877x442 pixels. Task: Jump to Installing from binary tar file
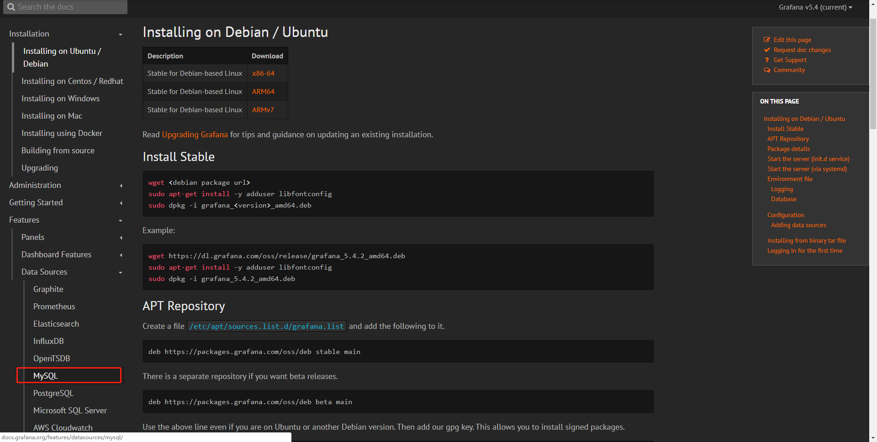pyautogui.click(x=807, y=240)
